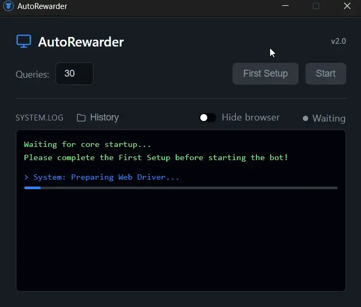This screenshot has height=307, width=361.
Task: Click the AutoRewarder title bar app icon
Action: point(8,6)
